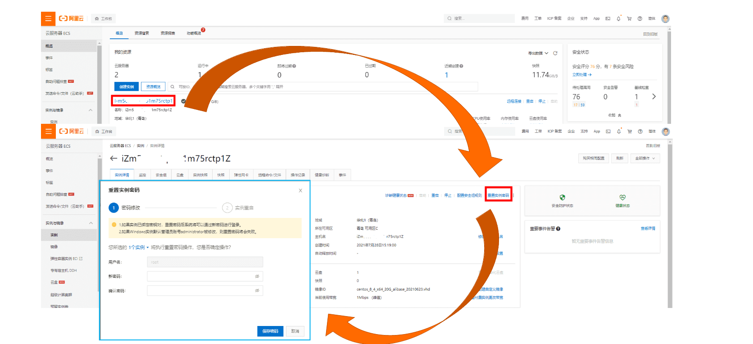Switch to the 资源搜索 tab
This screenshot has height=344, width=753.
141,33
